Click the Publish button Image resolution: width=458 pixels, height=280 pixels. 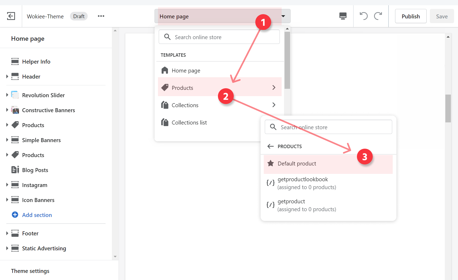coord(410,16)
